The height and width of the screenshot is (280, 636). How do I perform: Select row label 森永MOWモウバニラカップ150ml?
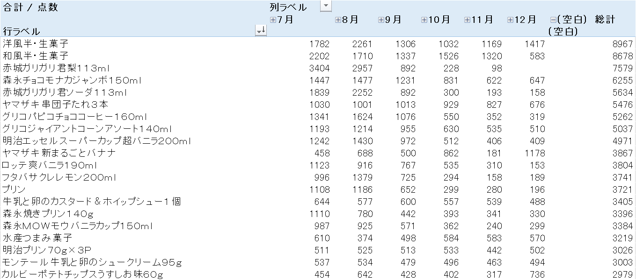pos(78,226)
